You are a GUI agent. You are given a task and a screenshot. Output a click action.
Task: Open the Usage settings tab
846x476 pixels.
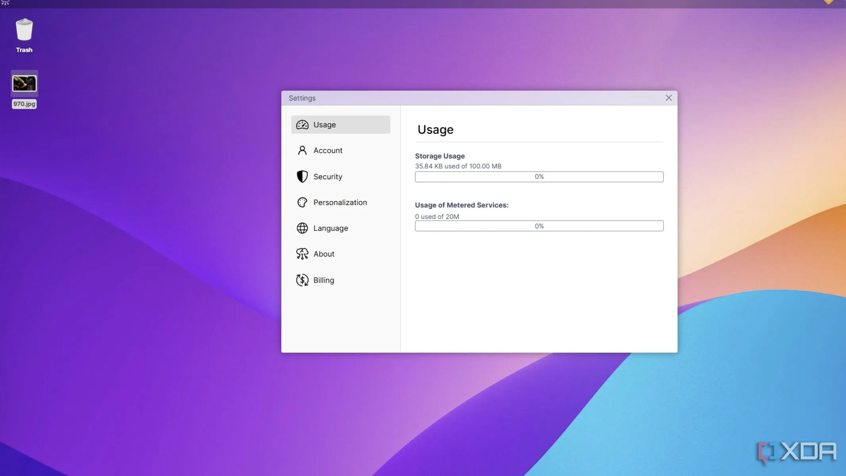341,125
